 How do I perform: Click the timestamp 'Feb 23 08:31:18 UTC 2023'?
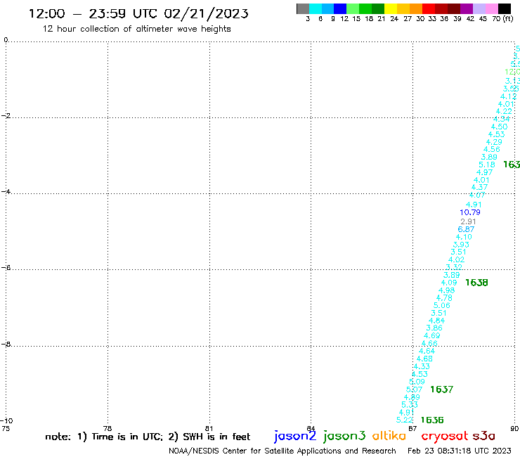(460, 451)
